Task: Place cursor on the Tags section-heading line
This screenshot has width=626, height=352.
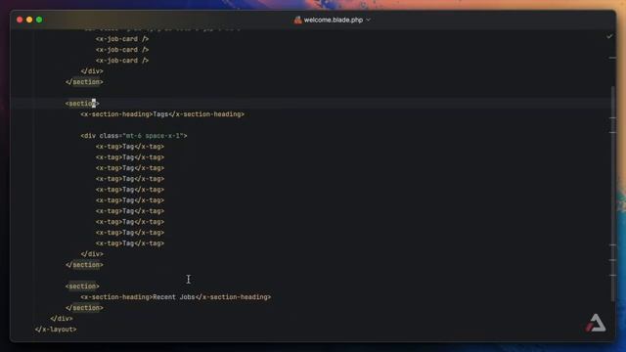Action: click(x=162, y=114)
